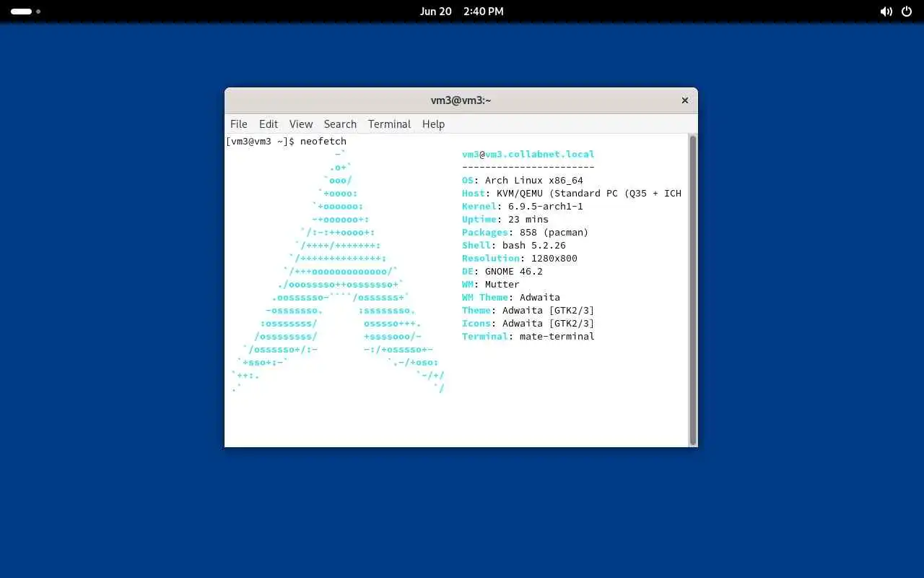Open the power icon system menu

(x=907, y=12)
